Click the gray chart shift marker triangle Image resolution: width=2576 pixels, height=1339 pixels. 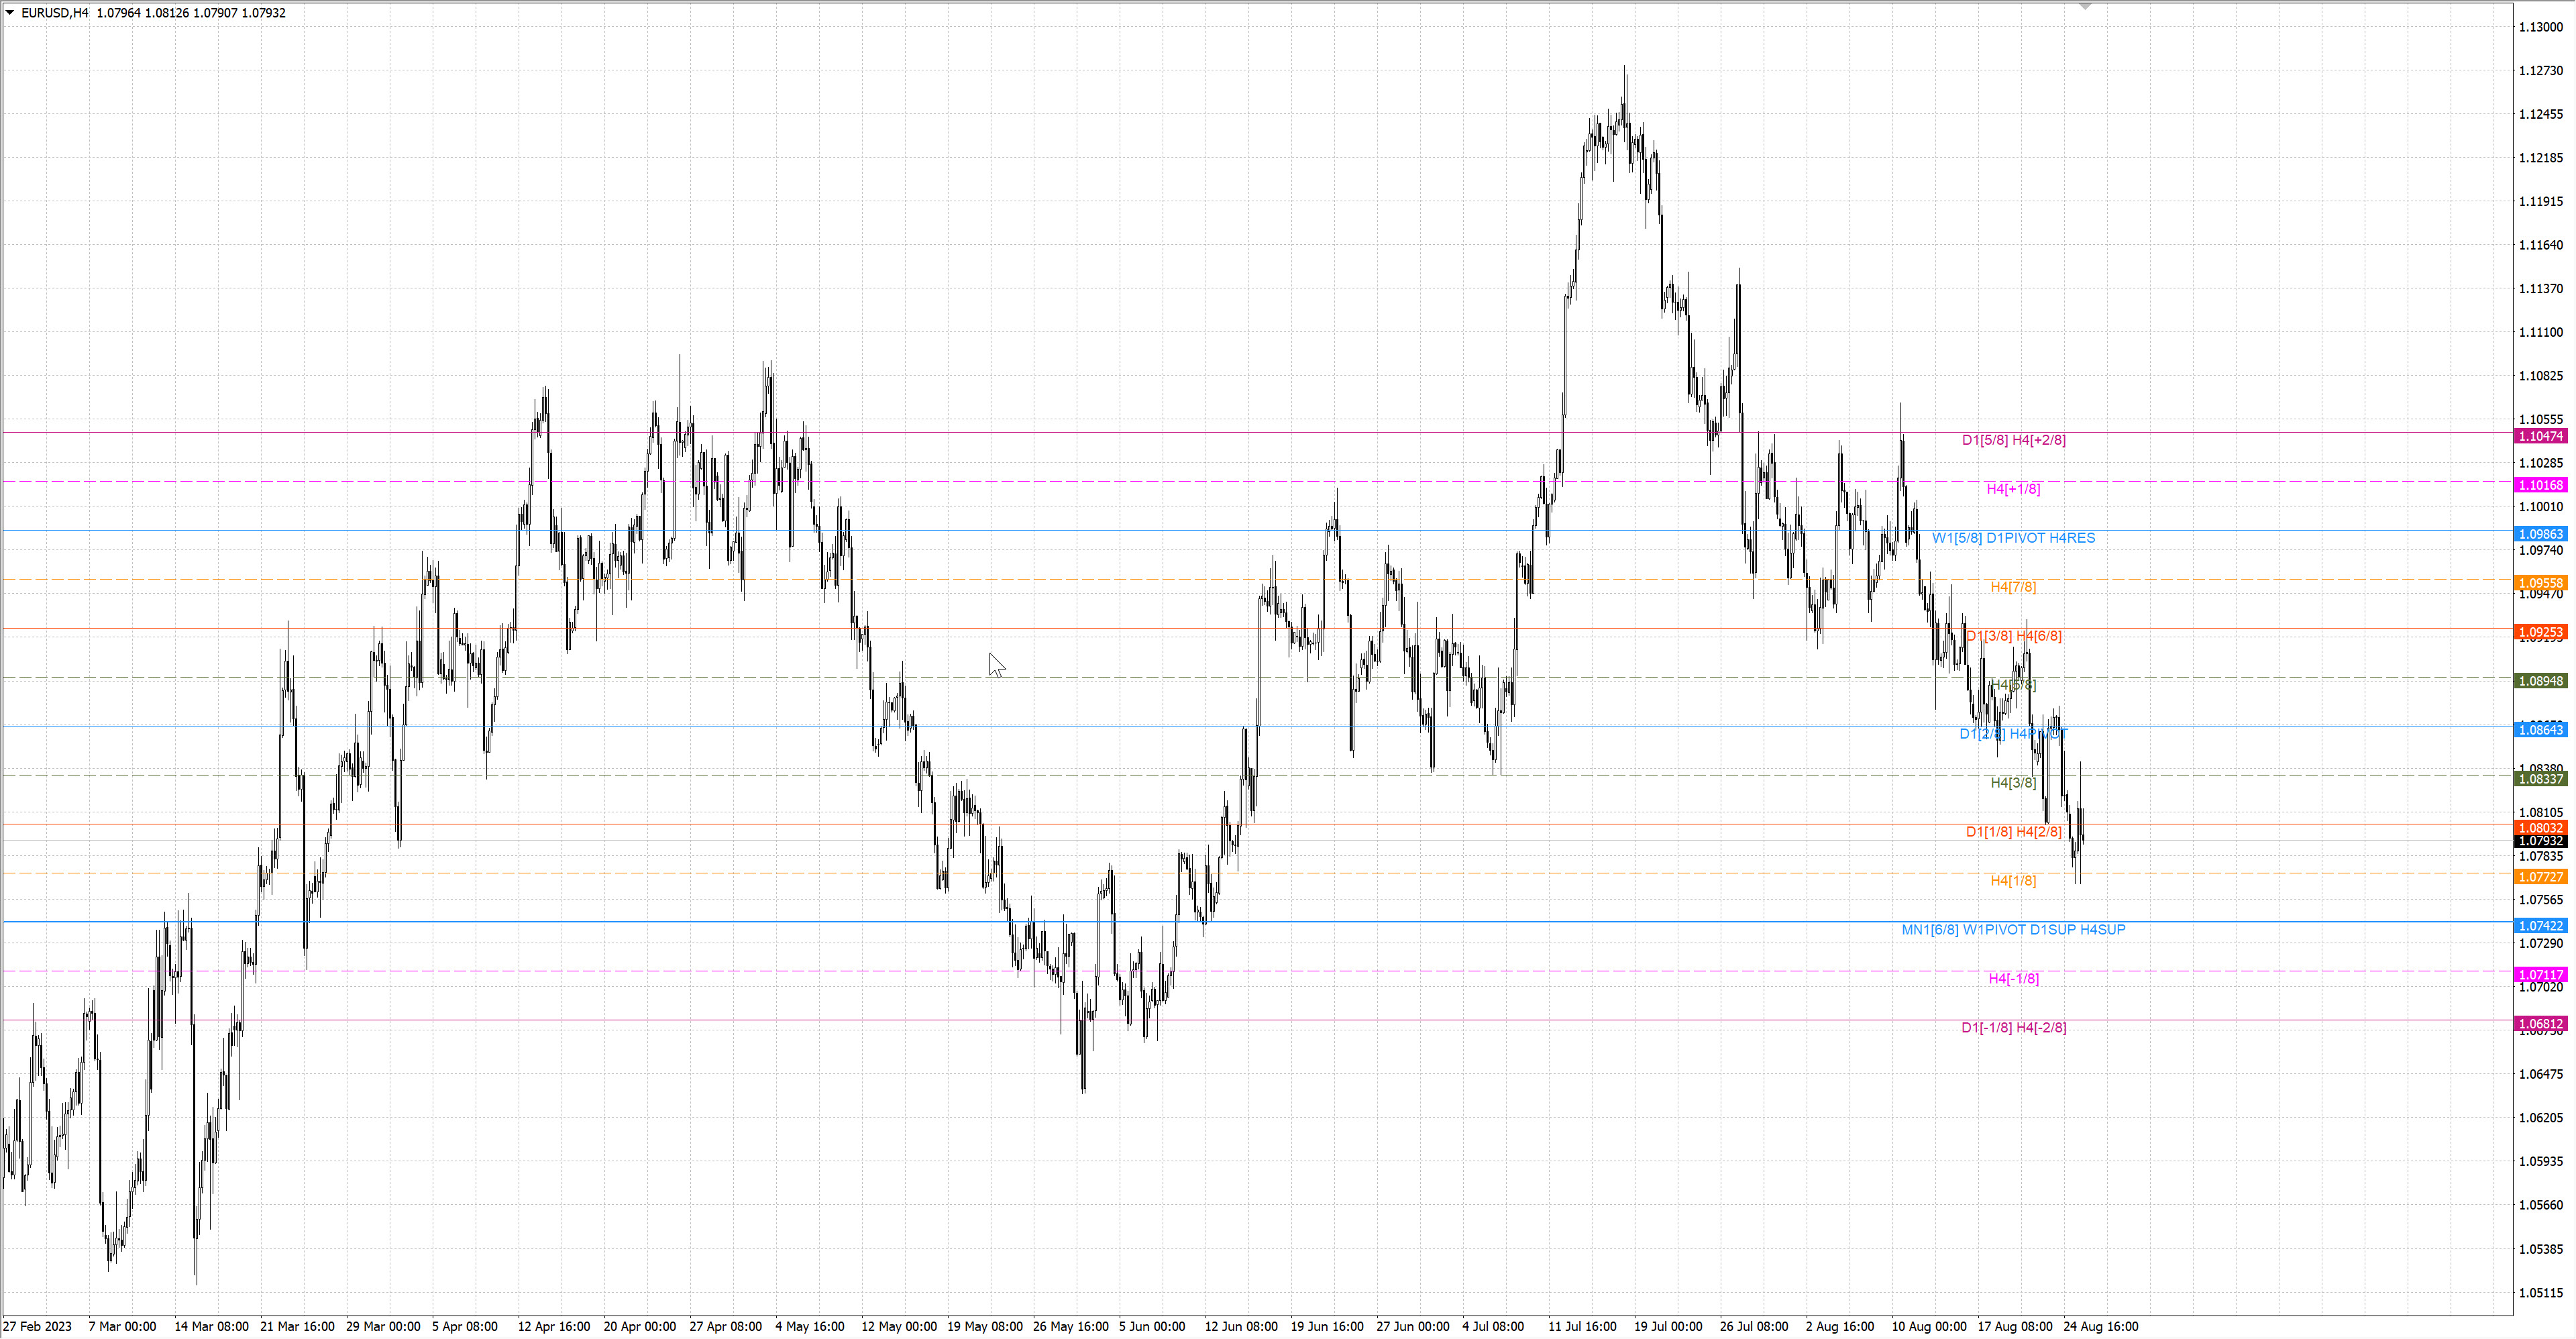[x=2085, y=6]
